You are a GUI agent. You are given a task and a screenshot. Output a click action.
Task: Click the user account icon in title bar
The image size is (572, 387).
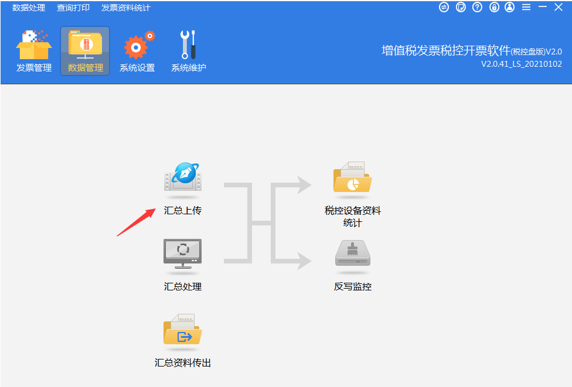tap(509, 8)
